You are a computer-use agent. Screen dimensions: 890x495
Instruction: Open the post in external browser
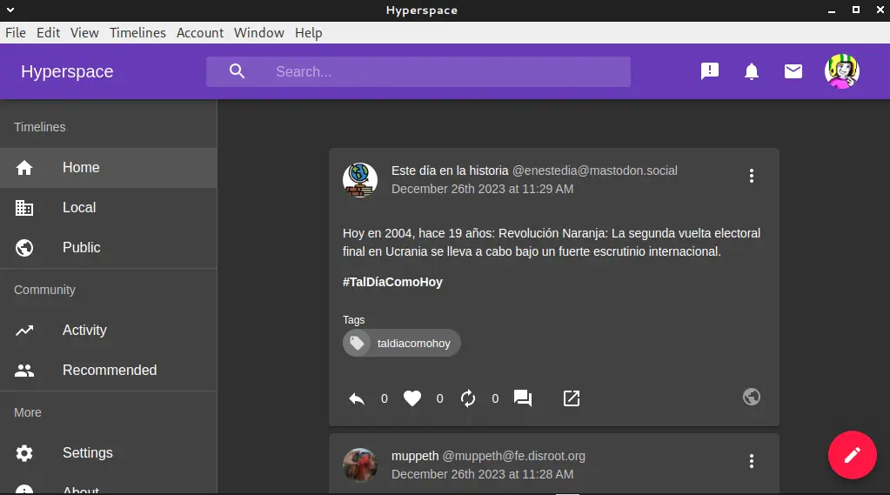click(572, 398)
